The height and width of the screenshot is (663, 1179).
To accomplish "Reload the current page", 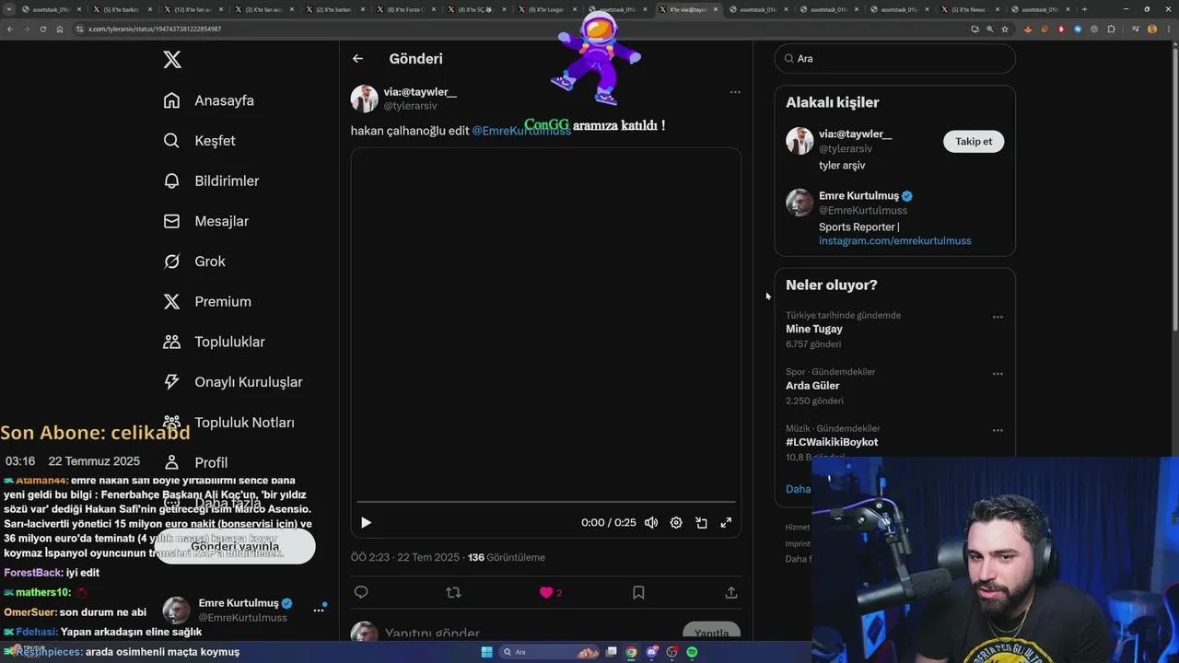I will [42, 29].
